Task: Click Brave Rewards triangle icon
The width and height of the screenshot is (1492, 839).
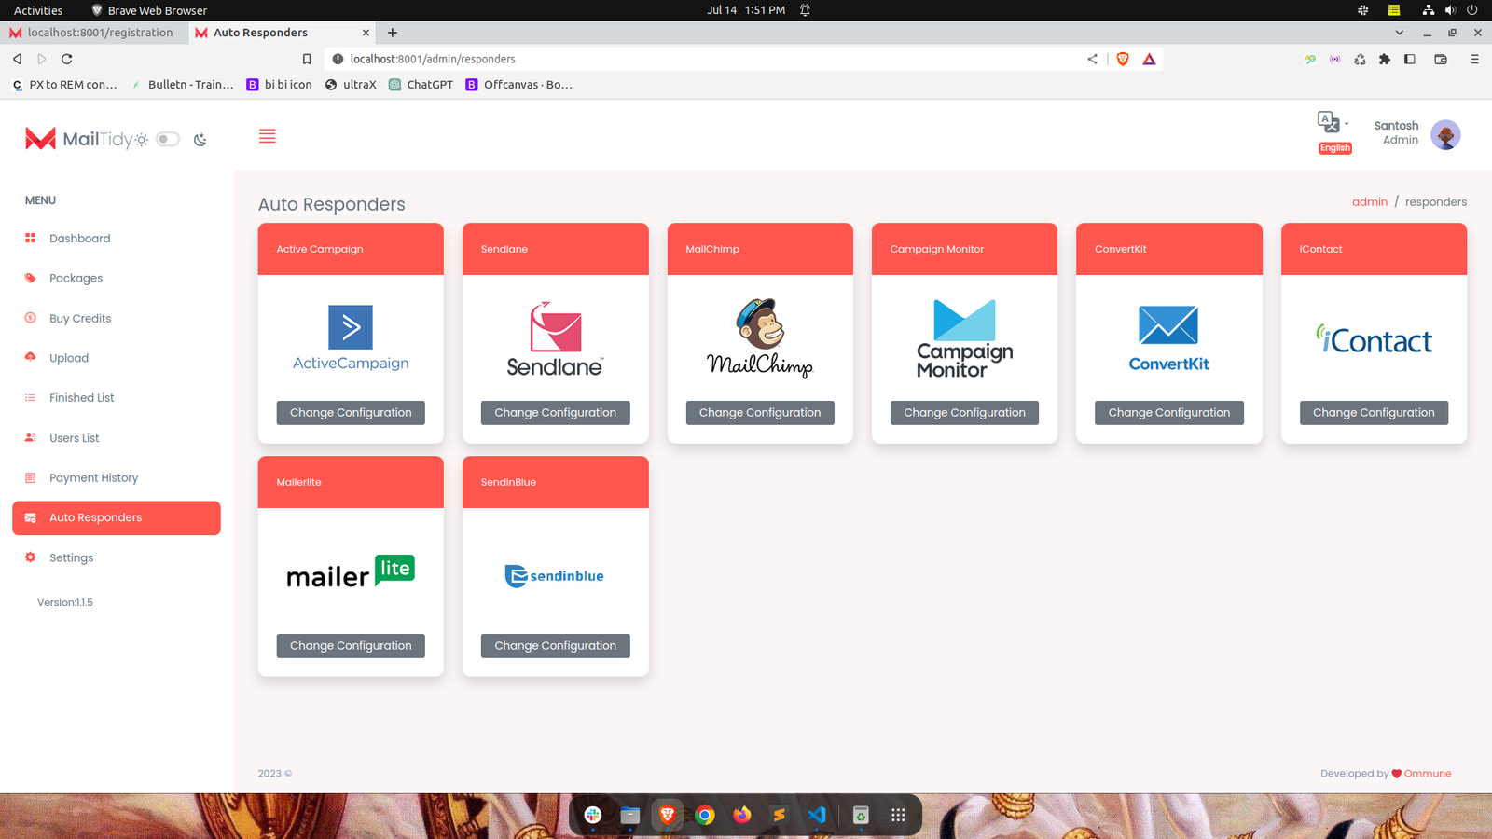Action: point(1149,59)
